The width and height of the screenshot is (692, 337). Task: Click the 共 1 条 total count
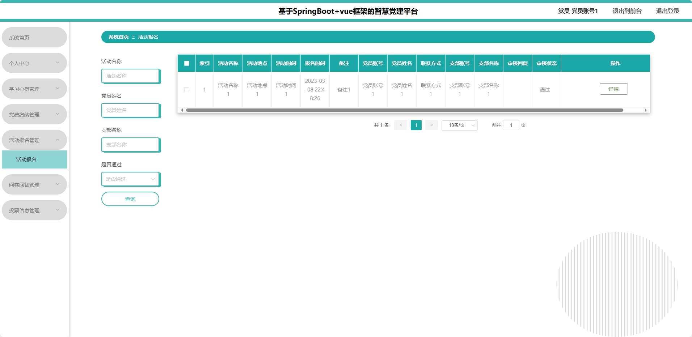[x=381, y=125]
